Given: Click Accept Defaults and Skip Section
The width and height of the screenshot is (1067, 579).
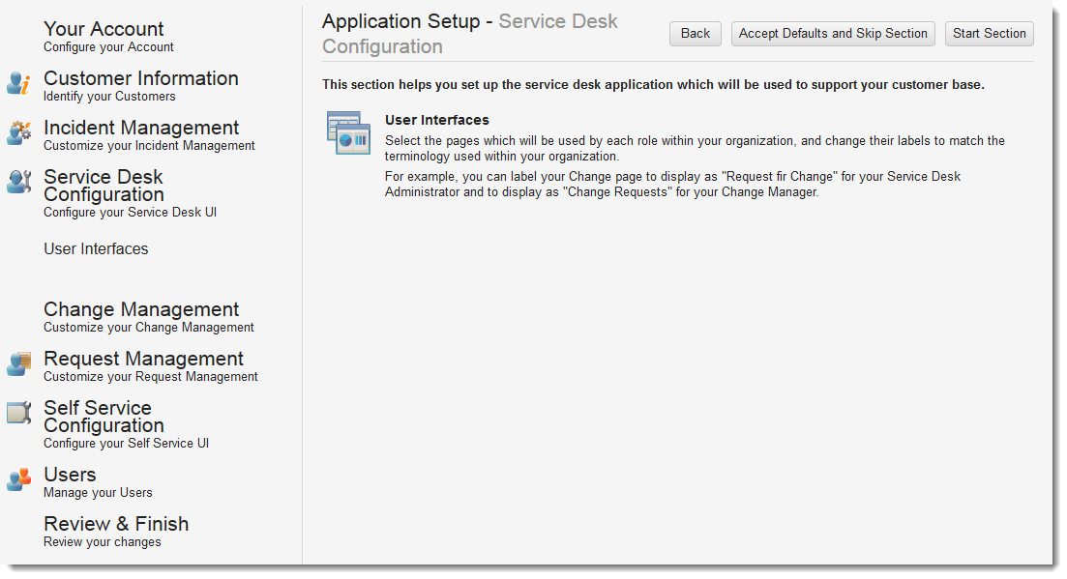Looking at the screenshot, I should (833, 34).
